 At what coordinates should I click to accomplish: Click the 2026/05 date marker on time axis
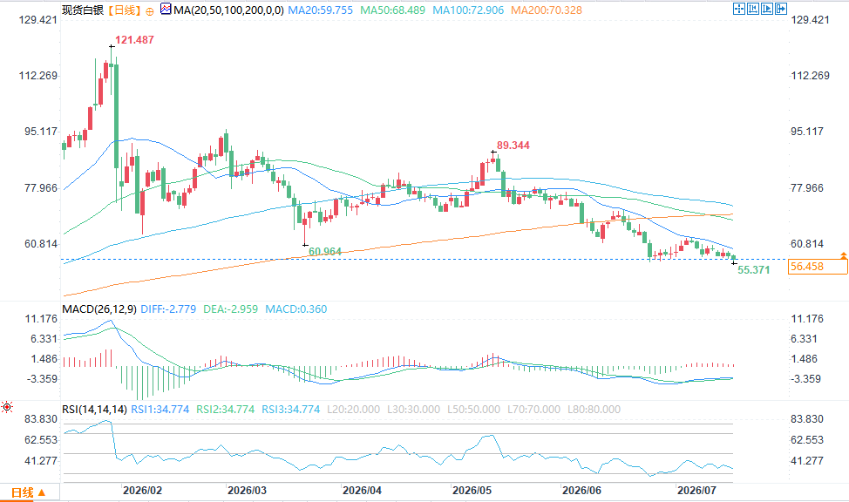(x=472, y=491)
